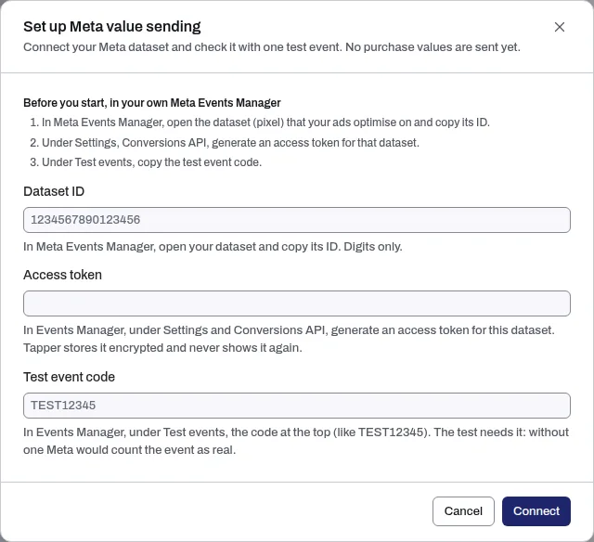Click step 1 about opening the dataset

[x=260, y=123]
